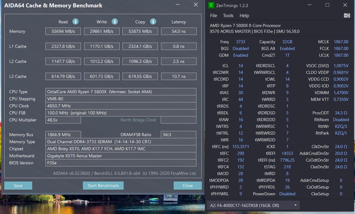355x214 pixels.
Task: Click the tRAS value 30
Action: 241,93
